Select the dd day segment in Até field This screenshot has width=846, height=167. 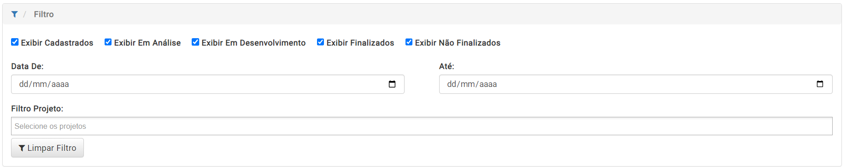pyautogui.click(x=452, y=84)
